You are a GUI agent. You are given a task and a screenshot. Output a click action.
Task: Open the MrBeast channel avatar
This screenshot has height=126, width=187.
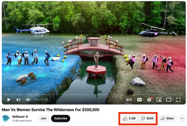point(6,118)
